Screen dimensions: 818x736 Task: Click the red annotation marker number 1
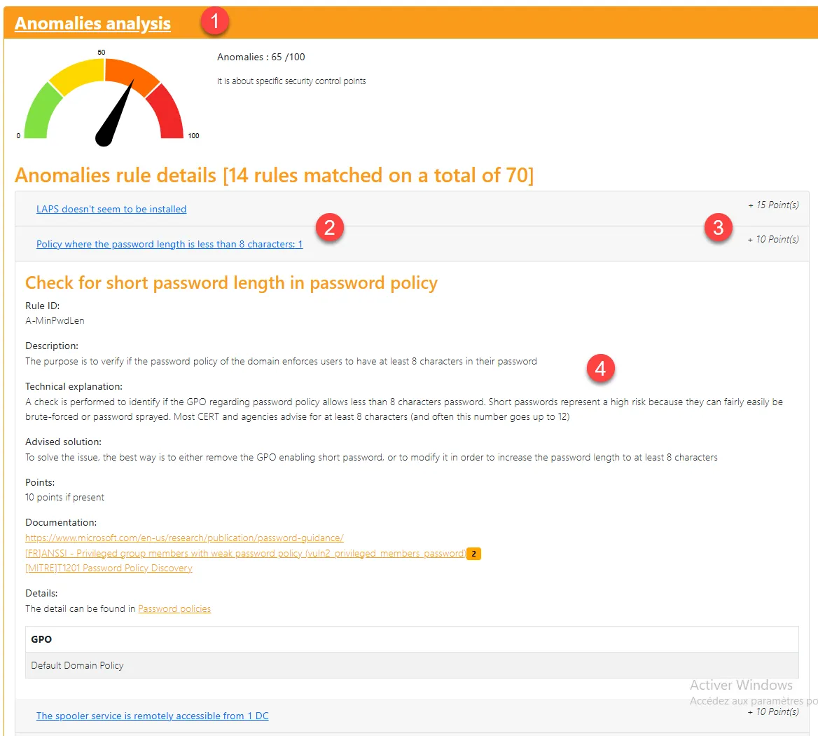click(x=214, y=21)
